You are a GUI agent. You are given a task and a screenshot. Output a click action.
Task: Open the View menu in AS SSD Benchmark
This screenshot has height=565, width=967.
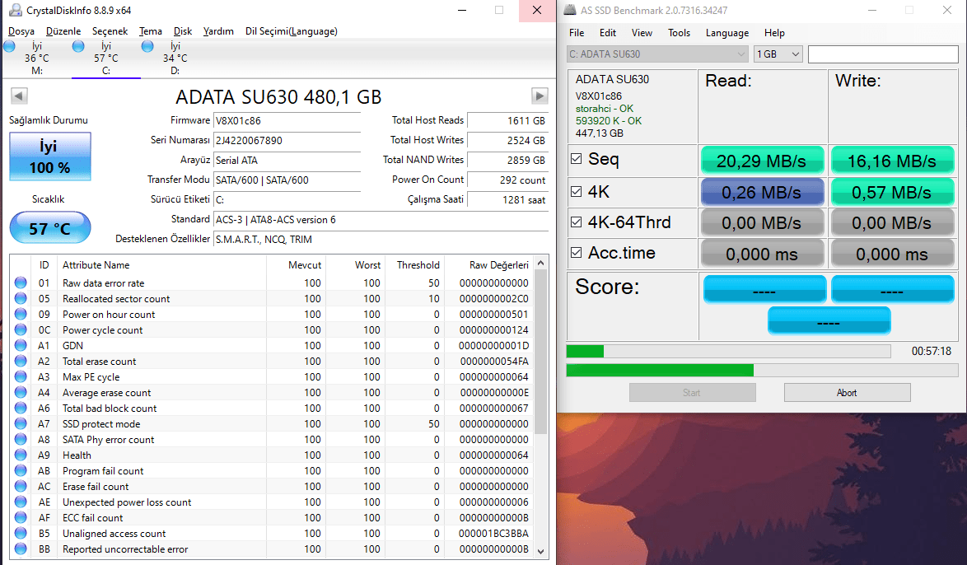tap(642, 33)
